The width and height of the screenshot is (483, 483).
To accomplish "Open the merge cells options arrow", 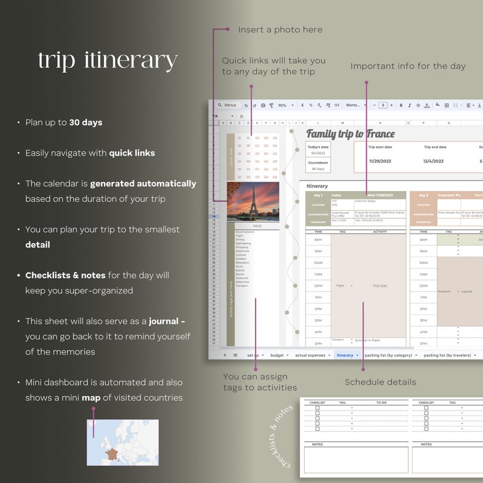I will tap(461, 105).
